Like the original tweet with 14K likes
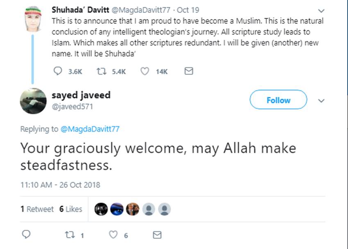This screenshot has width=348, height=249. click(145, 71)
